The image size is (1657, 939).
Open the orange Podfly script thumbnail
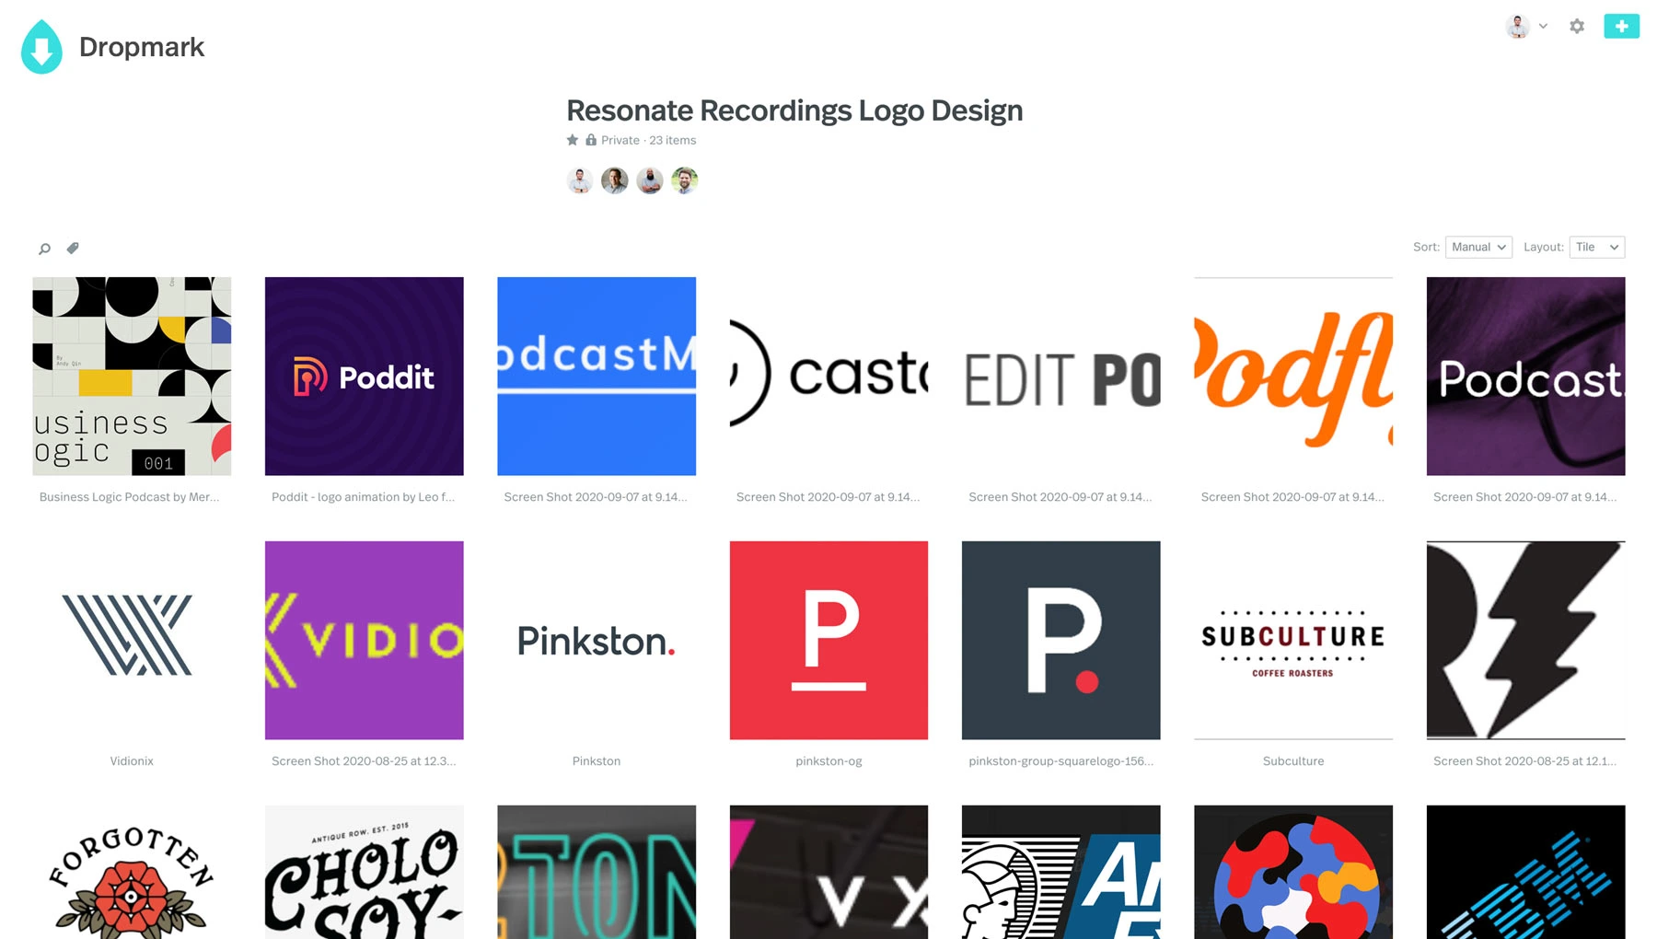point(1293,377)
